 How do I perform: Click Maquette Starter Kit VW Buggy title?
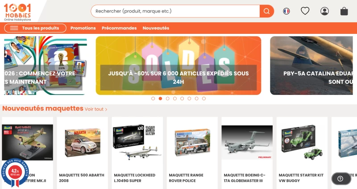(301, 178)
